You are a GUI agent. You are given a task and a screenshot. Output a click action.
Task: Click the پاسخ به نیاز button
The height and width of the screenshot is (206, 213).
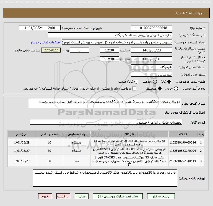click(x=161, y=196)
